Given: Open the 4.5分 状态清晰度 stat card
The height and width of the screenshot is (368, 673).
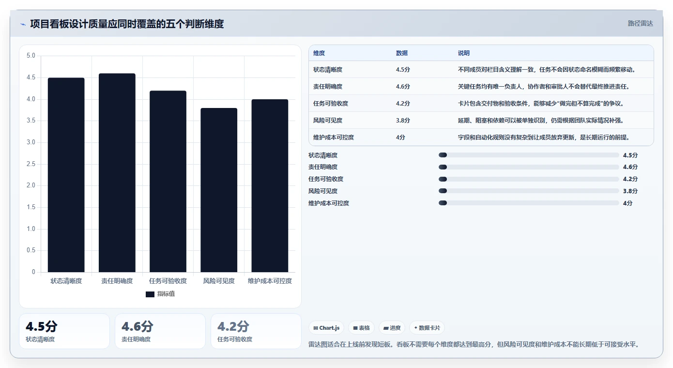Looking at the screenshot, I should coord(64,331).
